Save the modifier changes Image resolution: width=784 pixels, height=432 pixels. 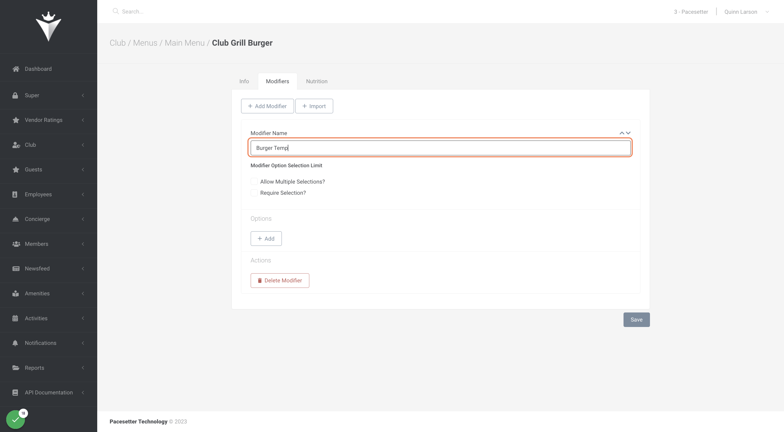[636, 320]
